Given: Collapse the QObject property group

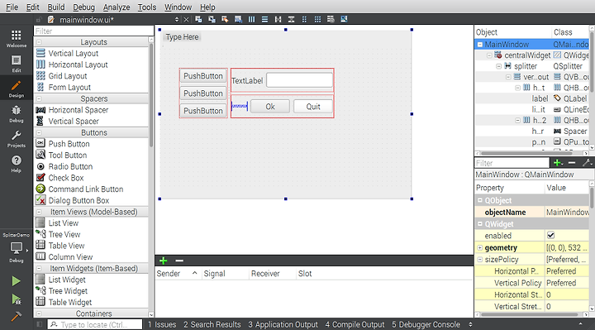Looking at the screenshot, I should coord(479,200).
